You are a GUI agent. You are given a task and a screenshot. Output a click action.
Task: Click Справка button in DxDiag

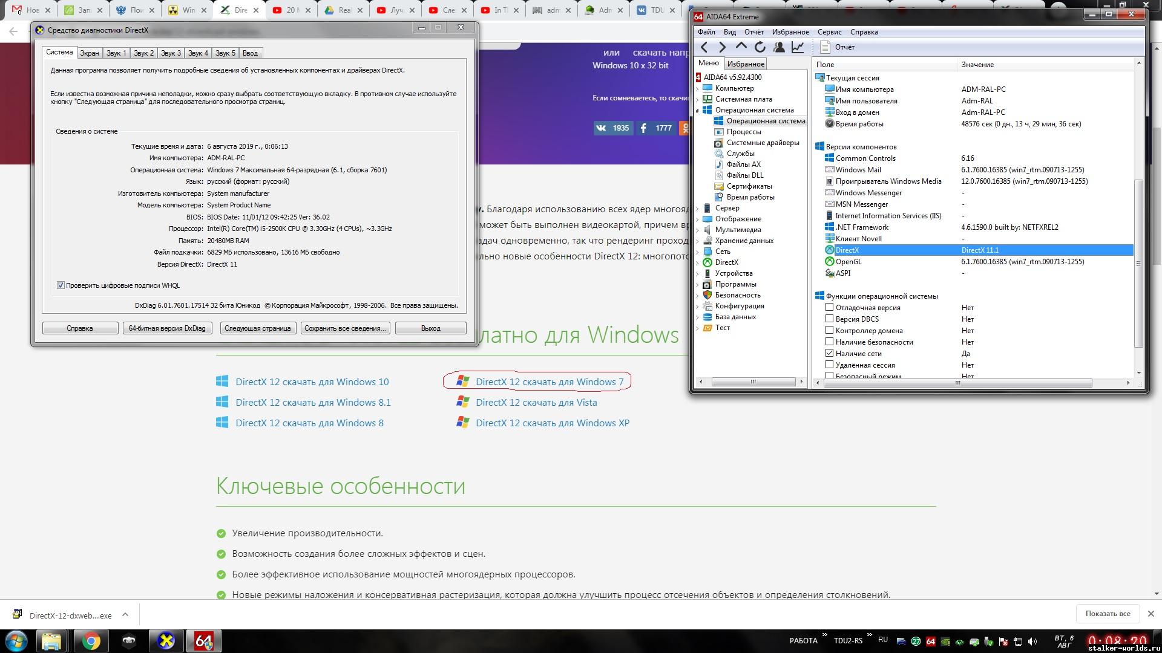pos(80,328)
